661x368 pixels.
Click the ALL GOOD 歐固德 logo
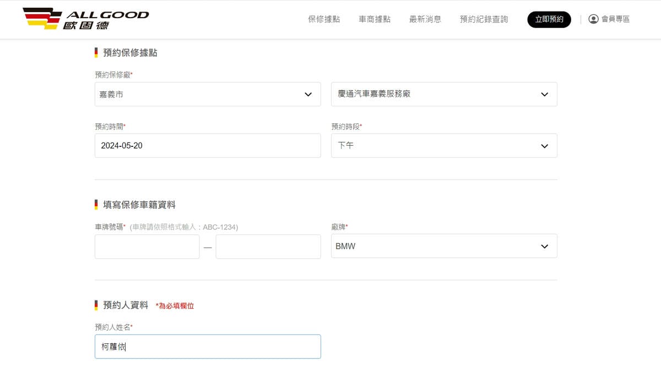coord(85,19)
